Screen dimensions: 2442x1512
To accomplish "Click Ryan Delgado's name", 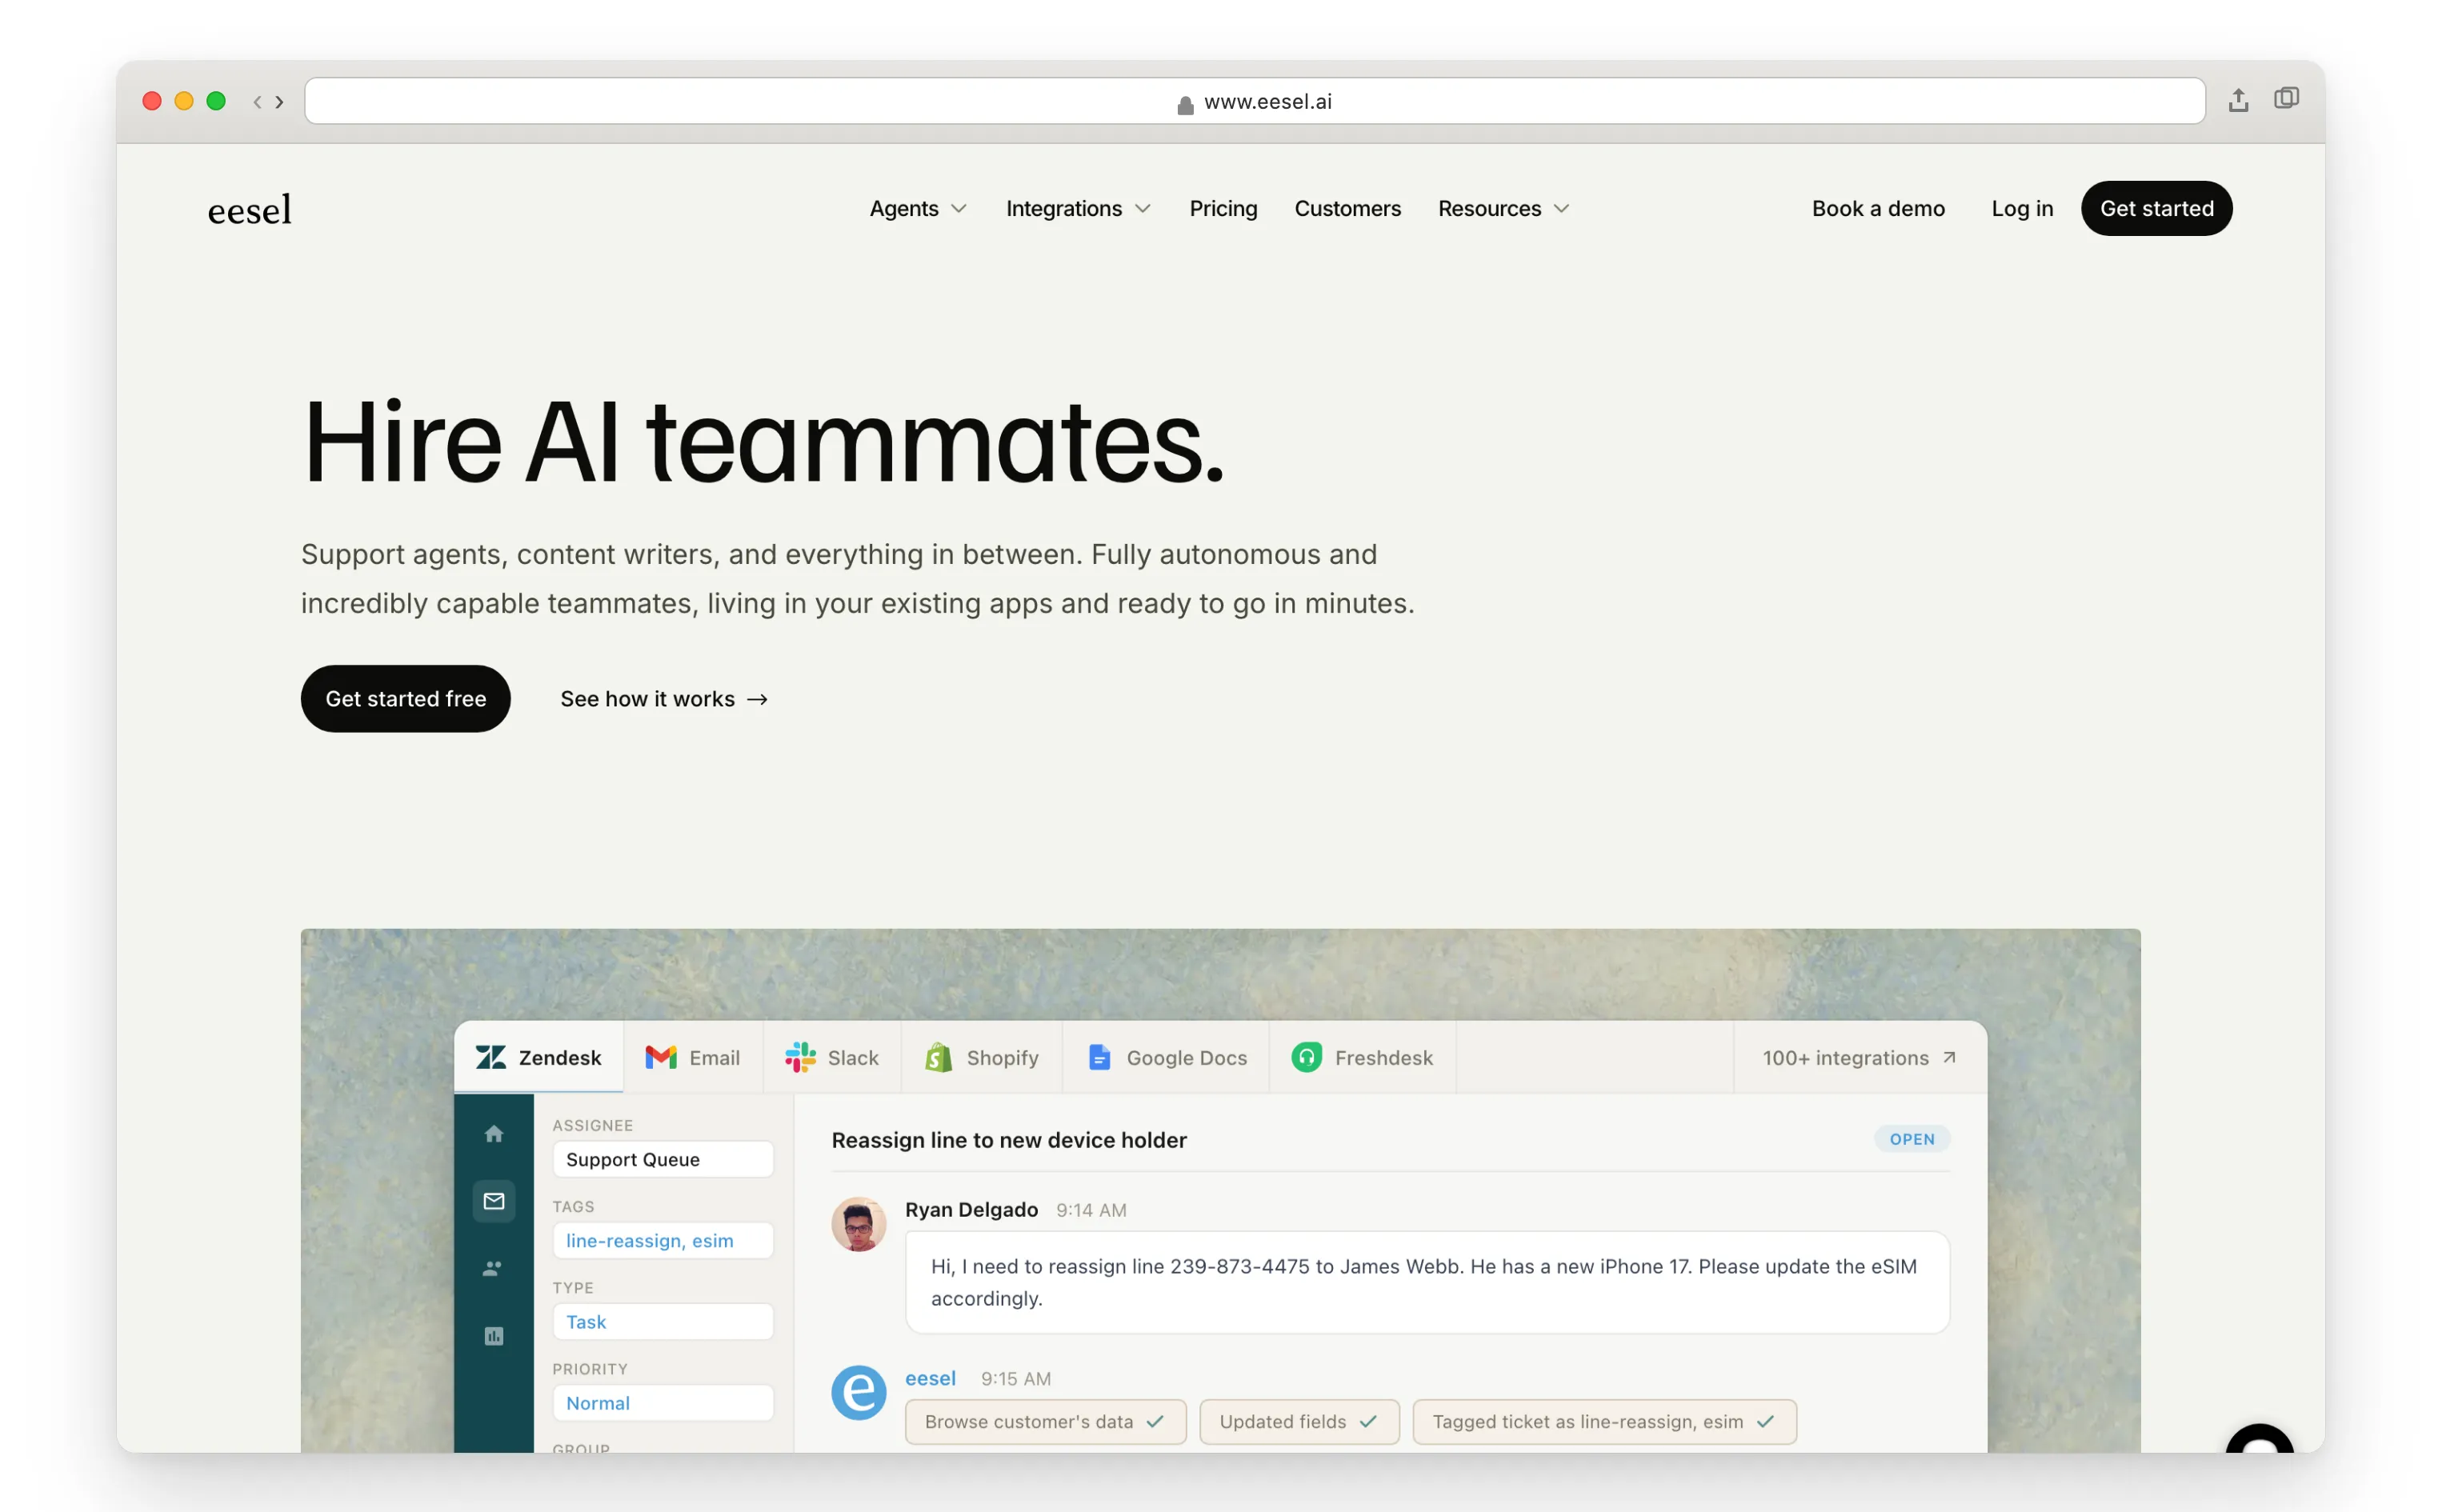I will pyautogui.click(x=971, y=1209).
